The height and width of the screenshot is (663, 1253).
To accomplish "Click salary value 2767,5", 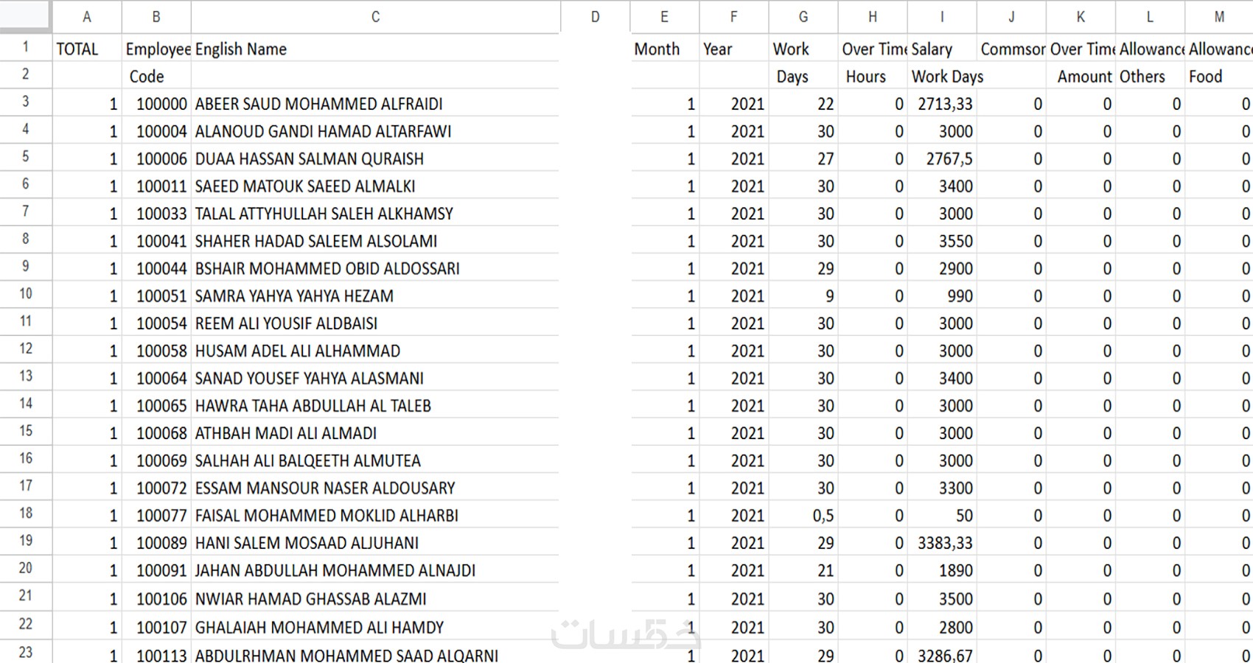I will (x=949, y=158).
